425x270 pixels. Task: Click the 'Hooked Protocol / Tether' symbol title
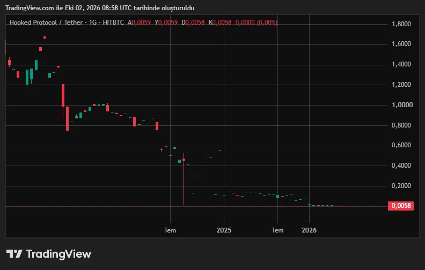pyautogui.click(x=46, y=22)
